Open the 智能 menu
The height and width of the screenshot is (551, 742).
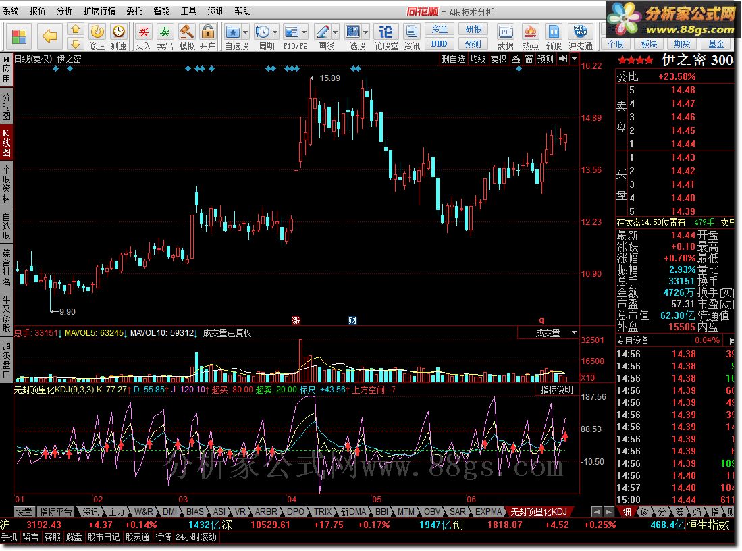(x=161, y=11)
